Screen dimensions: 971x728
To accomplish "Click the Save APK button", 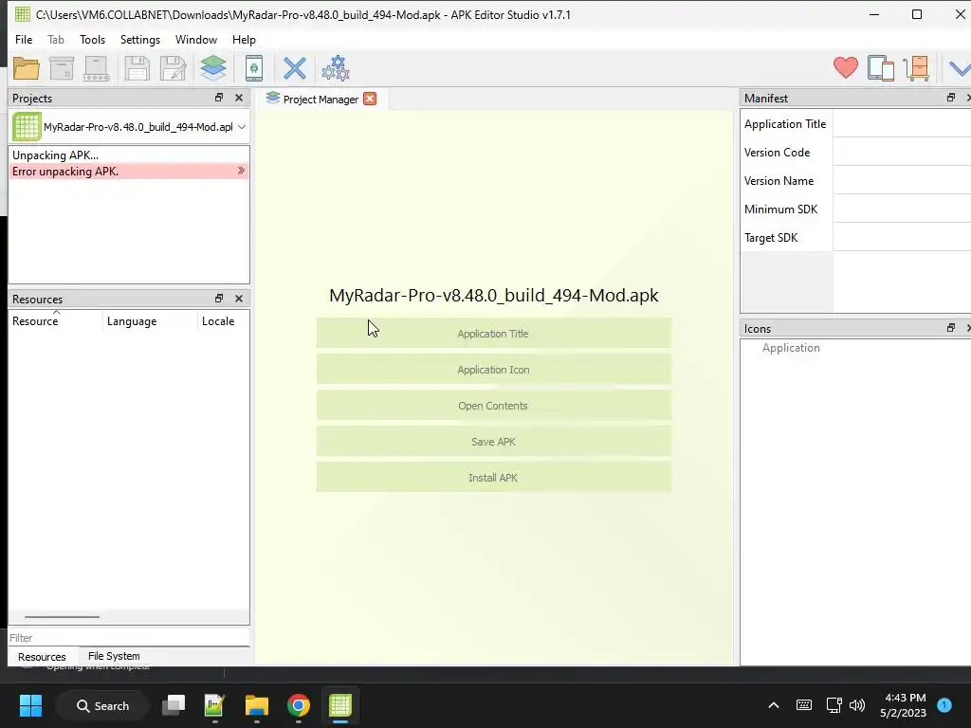I will [493, 442].
